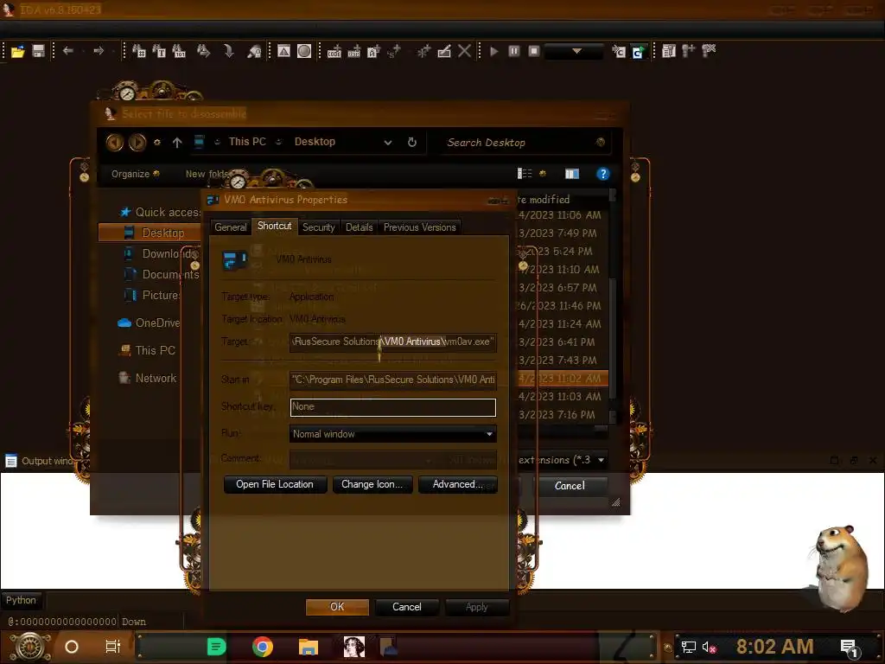This screenshot has height=664, width=885.
Task: Open help with the blue question mark icon
Action: coord(602,174)
